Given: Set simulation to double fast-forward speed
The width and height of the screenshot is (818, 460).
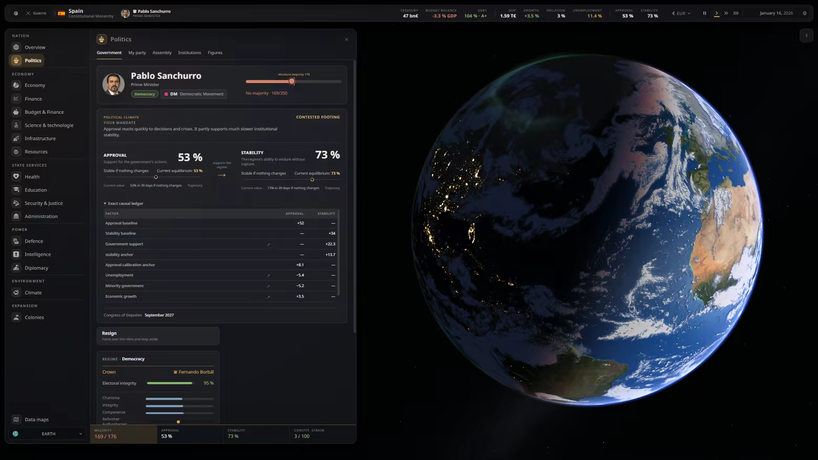Looking at the screenshot, I should coord(726,13).
